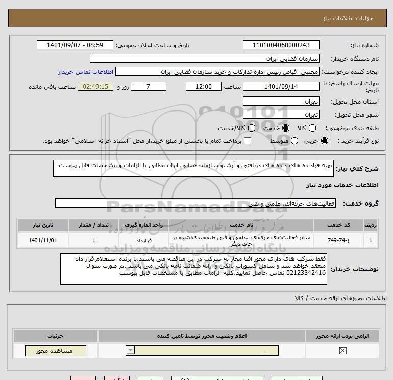Click the deadline date field 1401/09/14

281,86
